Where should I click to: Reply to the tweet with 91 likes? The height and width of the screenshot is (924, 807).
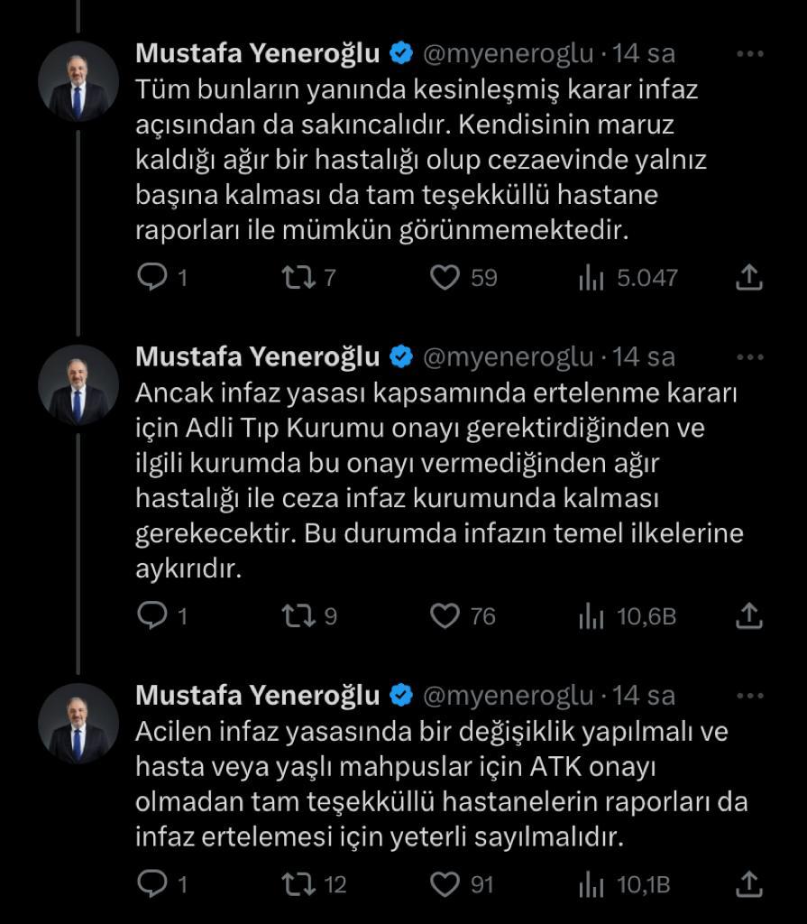[150, 883]
